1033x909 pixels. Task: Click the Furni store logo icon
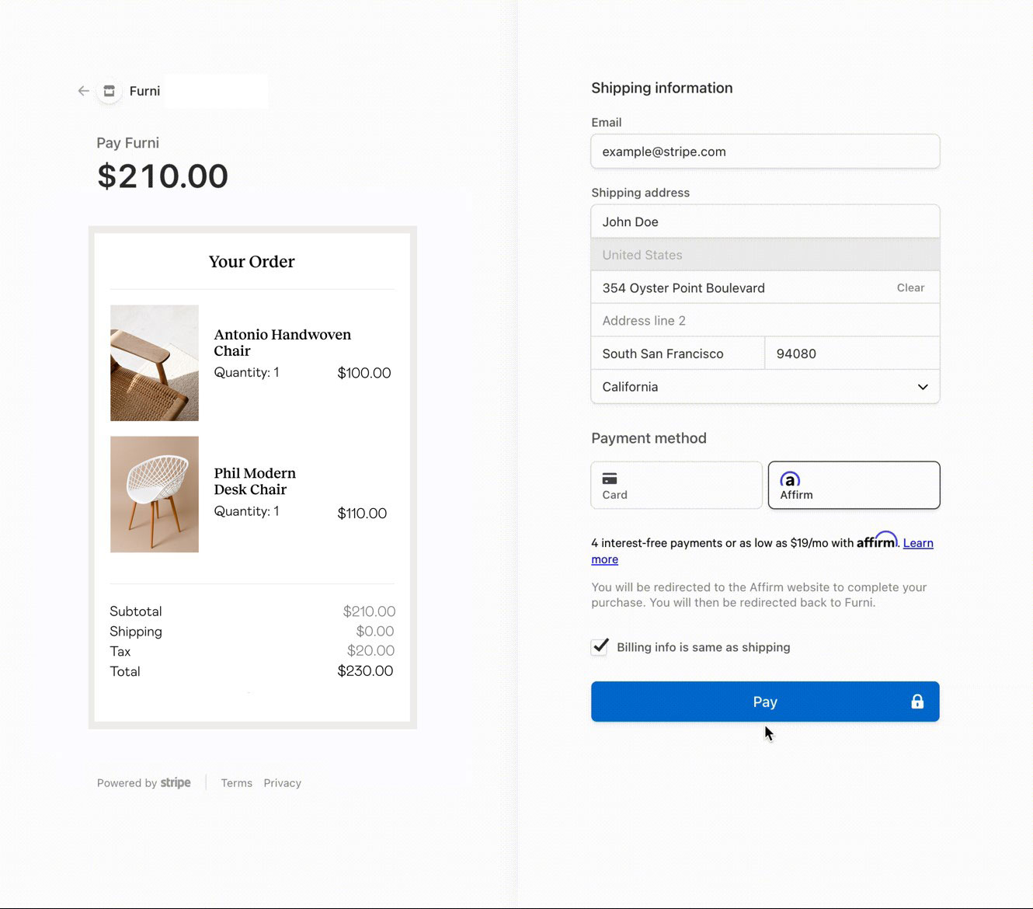[x=110, y=91]
